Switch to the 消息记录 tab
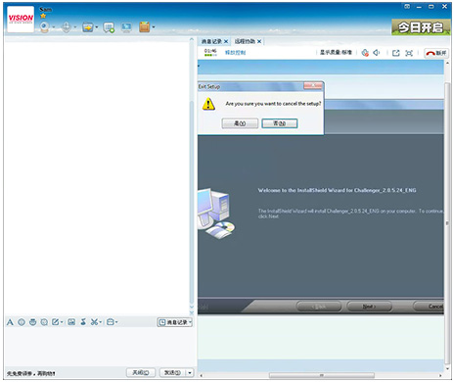The height and width of the screenshot is (382, 453). [211, 41]
